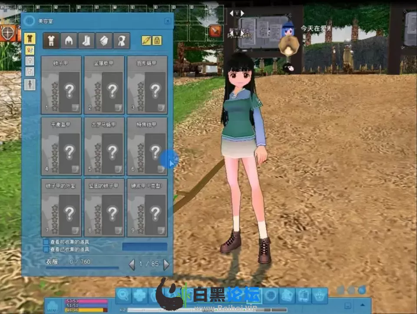Toggle the female gender filter

coord(30,61)
